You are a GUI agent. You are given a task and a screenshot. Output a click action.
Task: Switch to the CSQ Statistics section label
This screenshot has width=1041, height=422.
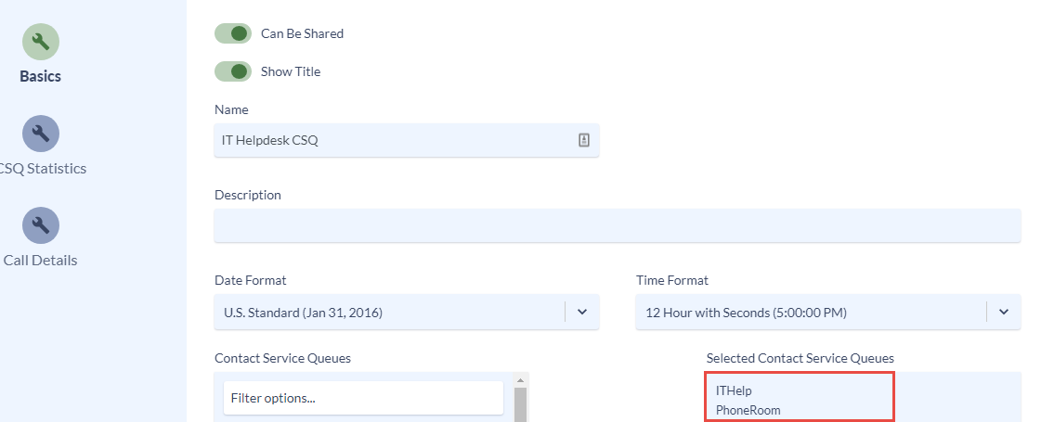tap(41, 169)
